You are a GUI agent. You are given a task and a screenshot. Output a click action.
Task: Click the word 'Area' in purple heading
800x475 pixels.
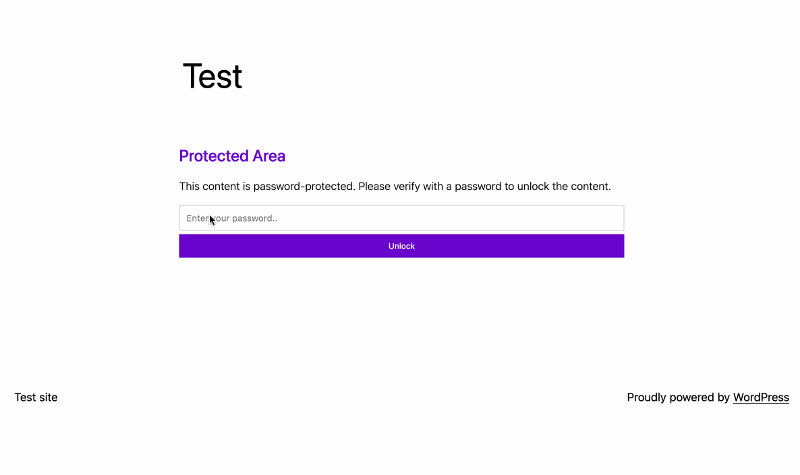tap(269, 156)
